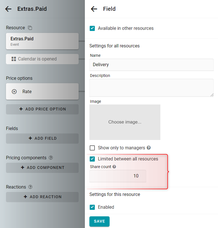Click the Add Reaction button
This screenshot has width=218, height=228.
pyautogui.click(x=42, y=197)
